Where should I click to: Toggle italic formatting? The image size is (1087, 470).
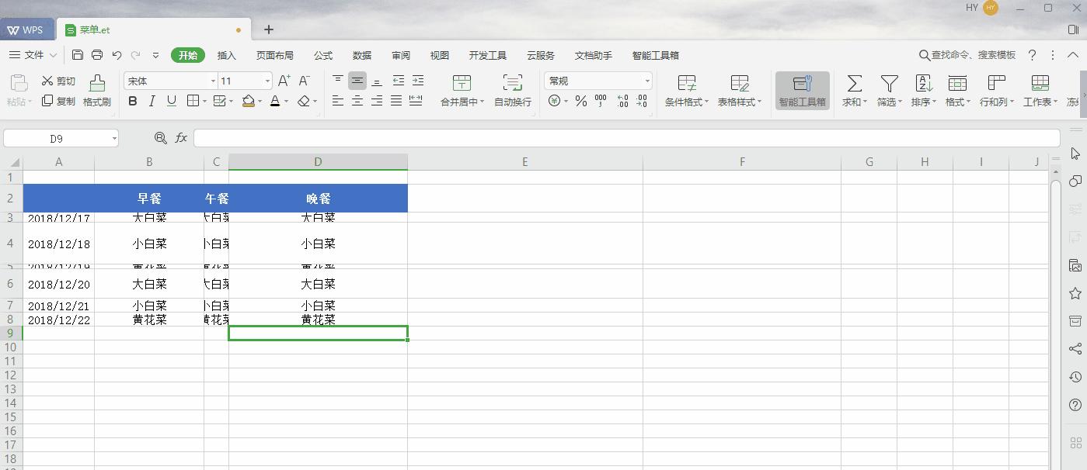point(152,101)
